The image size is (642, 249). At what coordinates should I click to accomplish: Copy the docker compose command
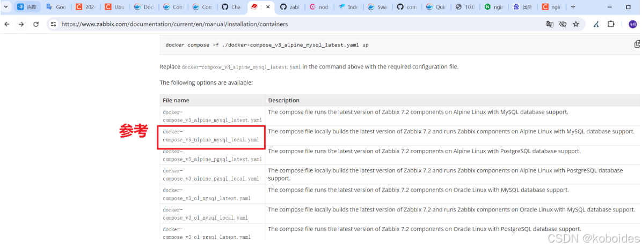[637, 44]
